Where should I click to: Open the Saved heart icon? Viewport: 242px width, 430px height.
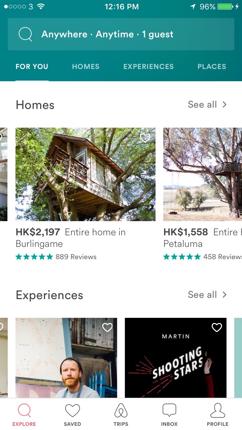coord(72,411)
